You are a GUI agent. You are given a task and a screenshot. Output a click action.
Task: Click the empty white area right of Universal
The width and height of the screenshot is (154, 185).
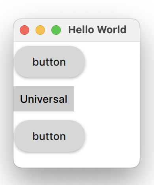(x=107, y=99)
